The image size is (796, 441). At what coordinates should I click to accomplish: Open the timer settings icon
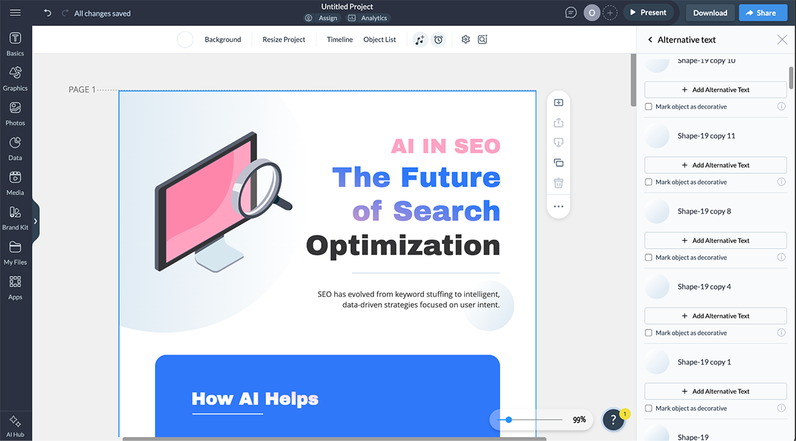[x=438, y=39]
